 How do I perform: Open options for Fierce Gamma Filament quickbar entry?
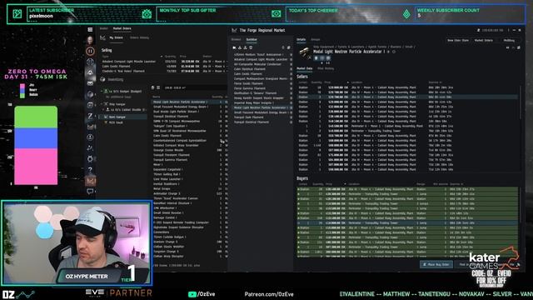click(x=291, y=88)
